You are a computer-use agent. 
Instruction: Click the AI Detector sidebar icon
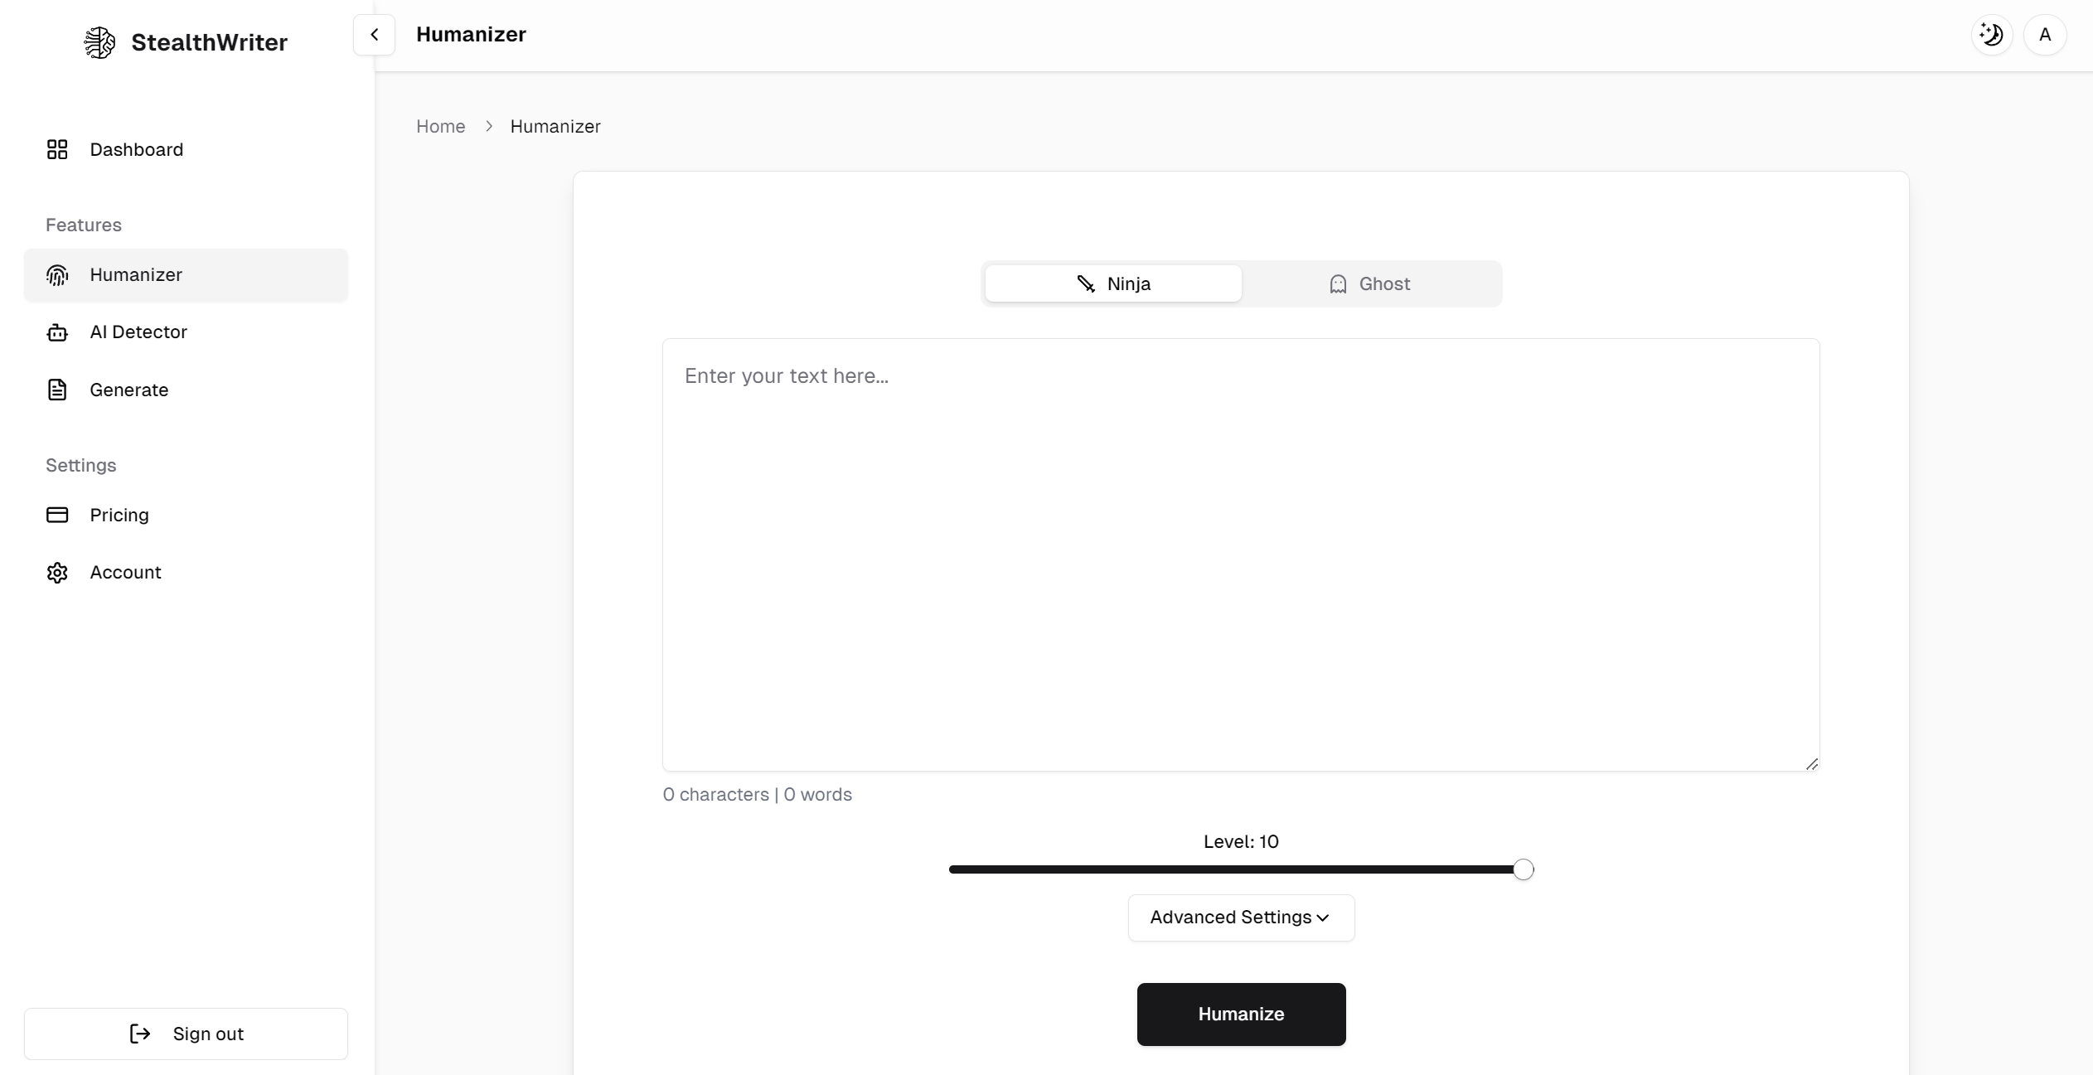pyautogui.click(x=55, y=332)
